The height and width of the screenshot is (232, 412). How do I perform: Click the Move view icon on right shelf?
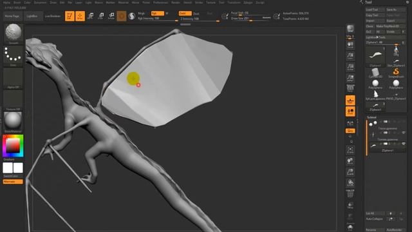(350, 161)
